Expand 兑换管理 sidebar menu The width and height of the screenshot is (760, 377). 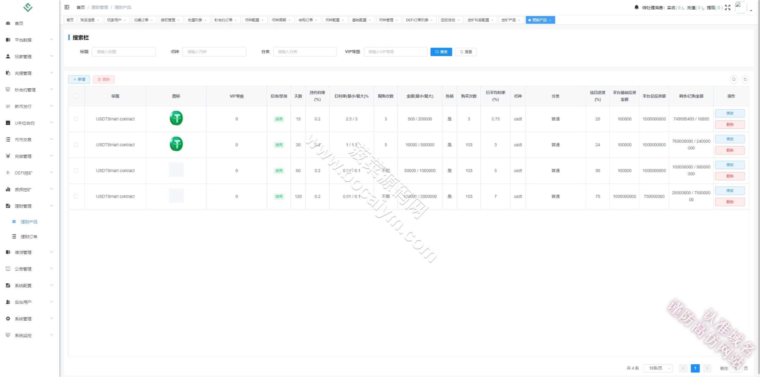click(30, 156)
